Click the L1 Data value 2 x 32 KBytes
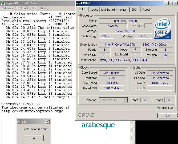The width and height of the screenshot is (178, 144). pos(160,73)
